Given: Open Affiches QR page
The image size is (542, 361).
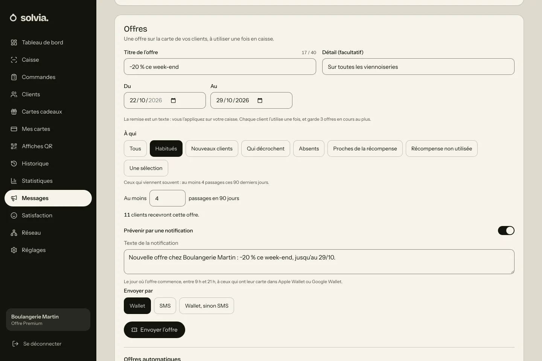Looking at the screenshot, I should pos(48,146).
